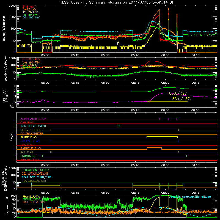The width and height of the screenshot is (220, 220).
Task: Click the 10000 tick label on top panel
Action: (x=12, y=5)
